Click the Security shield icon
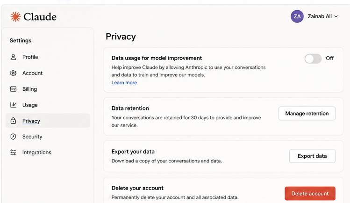 14,136
